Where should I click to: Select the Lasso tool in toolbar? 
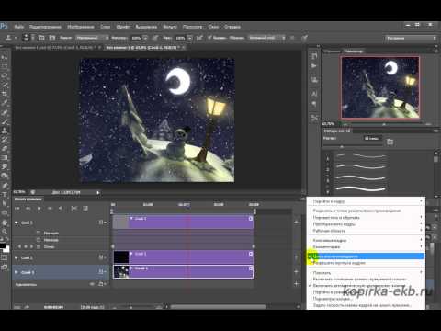pyautogui.click(x=5, y=75)
